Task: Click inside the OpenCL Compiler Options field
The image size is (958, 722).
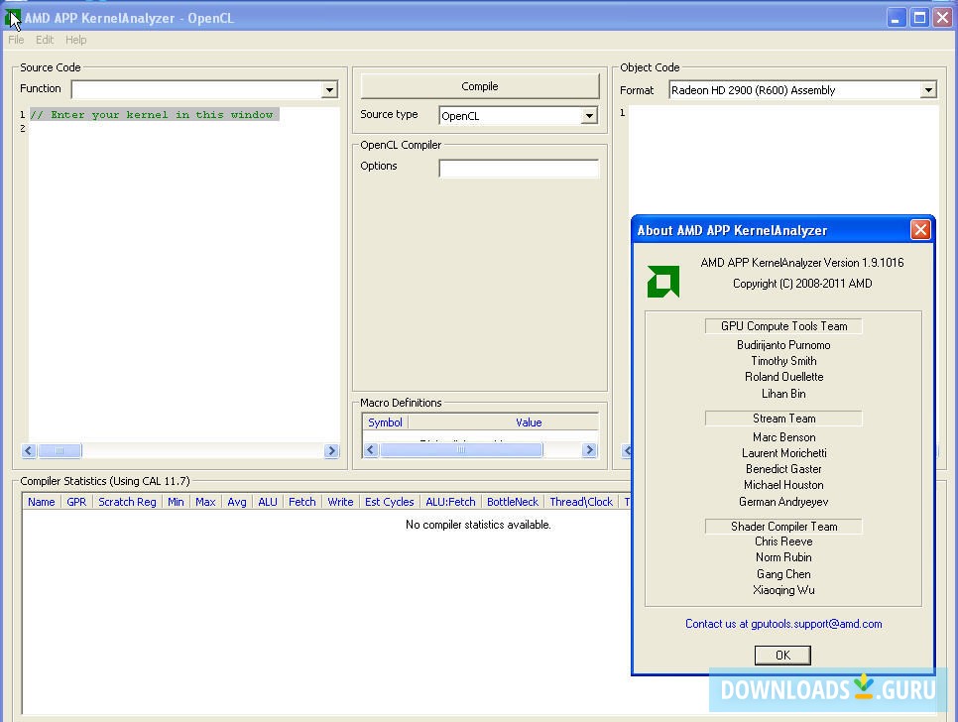Action: tap(519, 167)
